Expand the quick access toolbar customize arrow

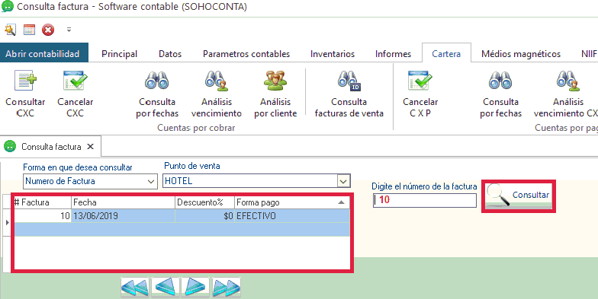click(x=69, y=29)
